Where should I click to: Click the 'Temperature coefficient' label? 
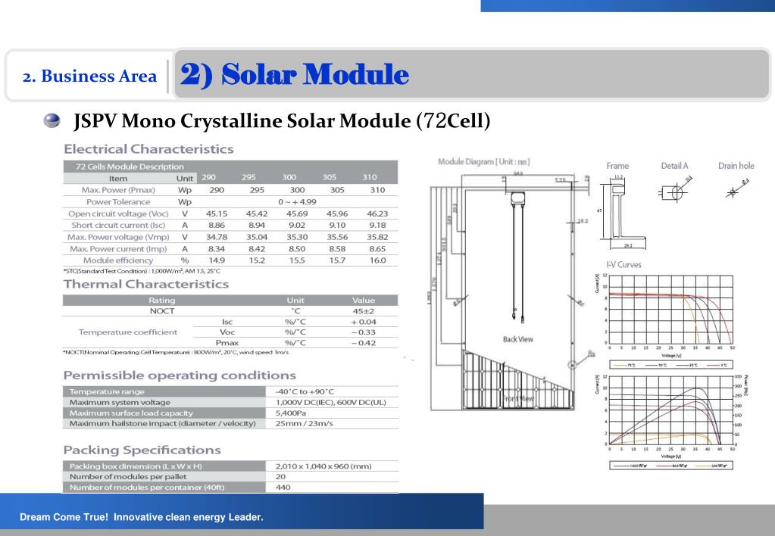127,332
